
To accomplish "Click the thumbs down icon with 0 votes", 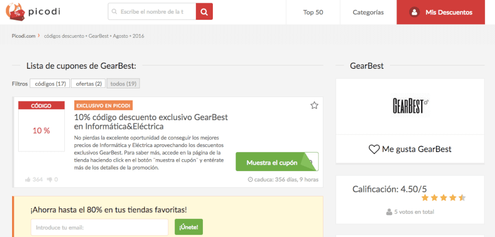I will [x=50, y=179].
